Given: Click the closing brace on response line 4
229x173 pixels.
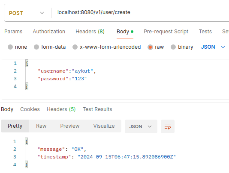Looking at the screenshot, I should [26, 165].
